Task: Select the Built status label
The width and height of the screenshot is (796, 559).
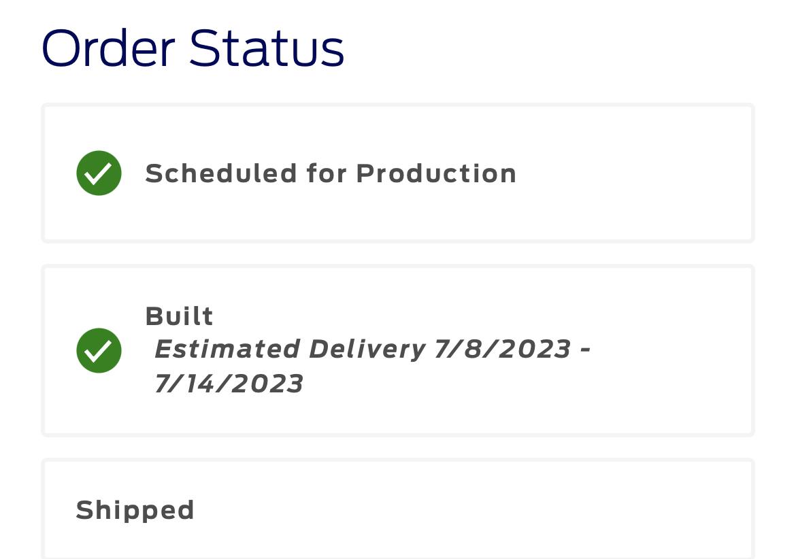Action: [x=179, y=316]
